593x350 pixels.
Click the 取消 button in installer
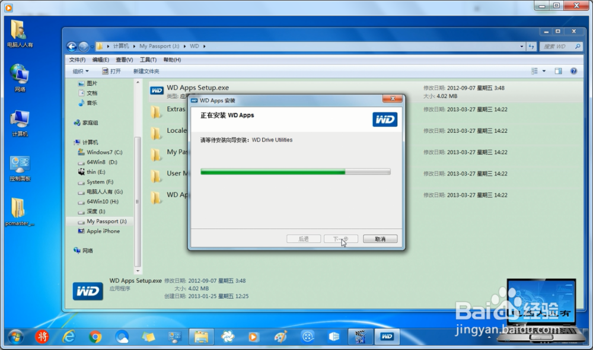point(380,238)
